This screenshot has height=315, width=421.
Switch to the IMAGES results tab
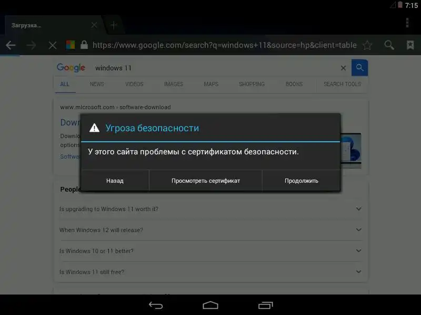174,84
